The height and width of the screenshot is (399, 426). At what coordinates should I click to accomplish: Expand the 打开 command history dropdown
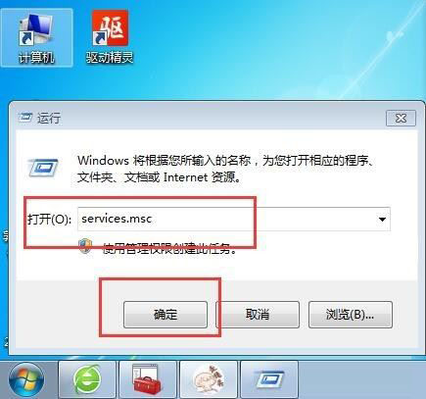tap(382, 219)
